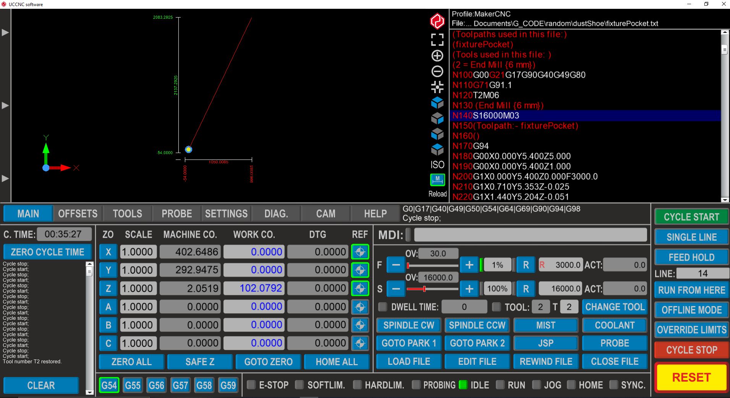Adjust the feed override F slider
Screen dimensions: 730x398
(x=432, y=265)
